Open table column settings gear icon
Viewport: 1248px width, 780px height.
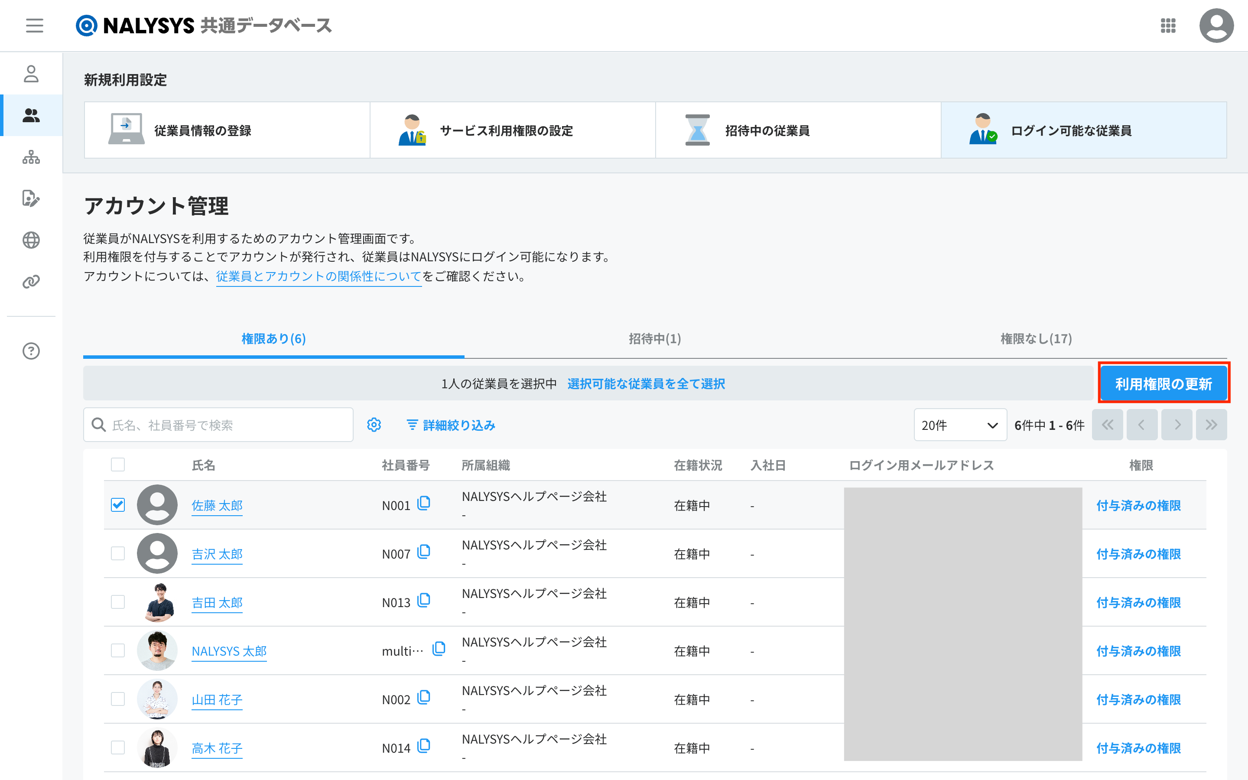(374, 425)
